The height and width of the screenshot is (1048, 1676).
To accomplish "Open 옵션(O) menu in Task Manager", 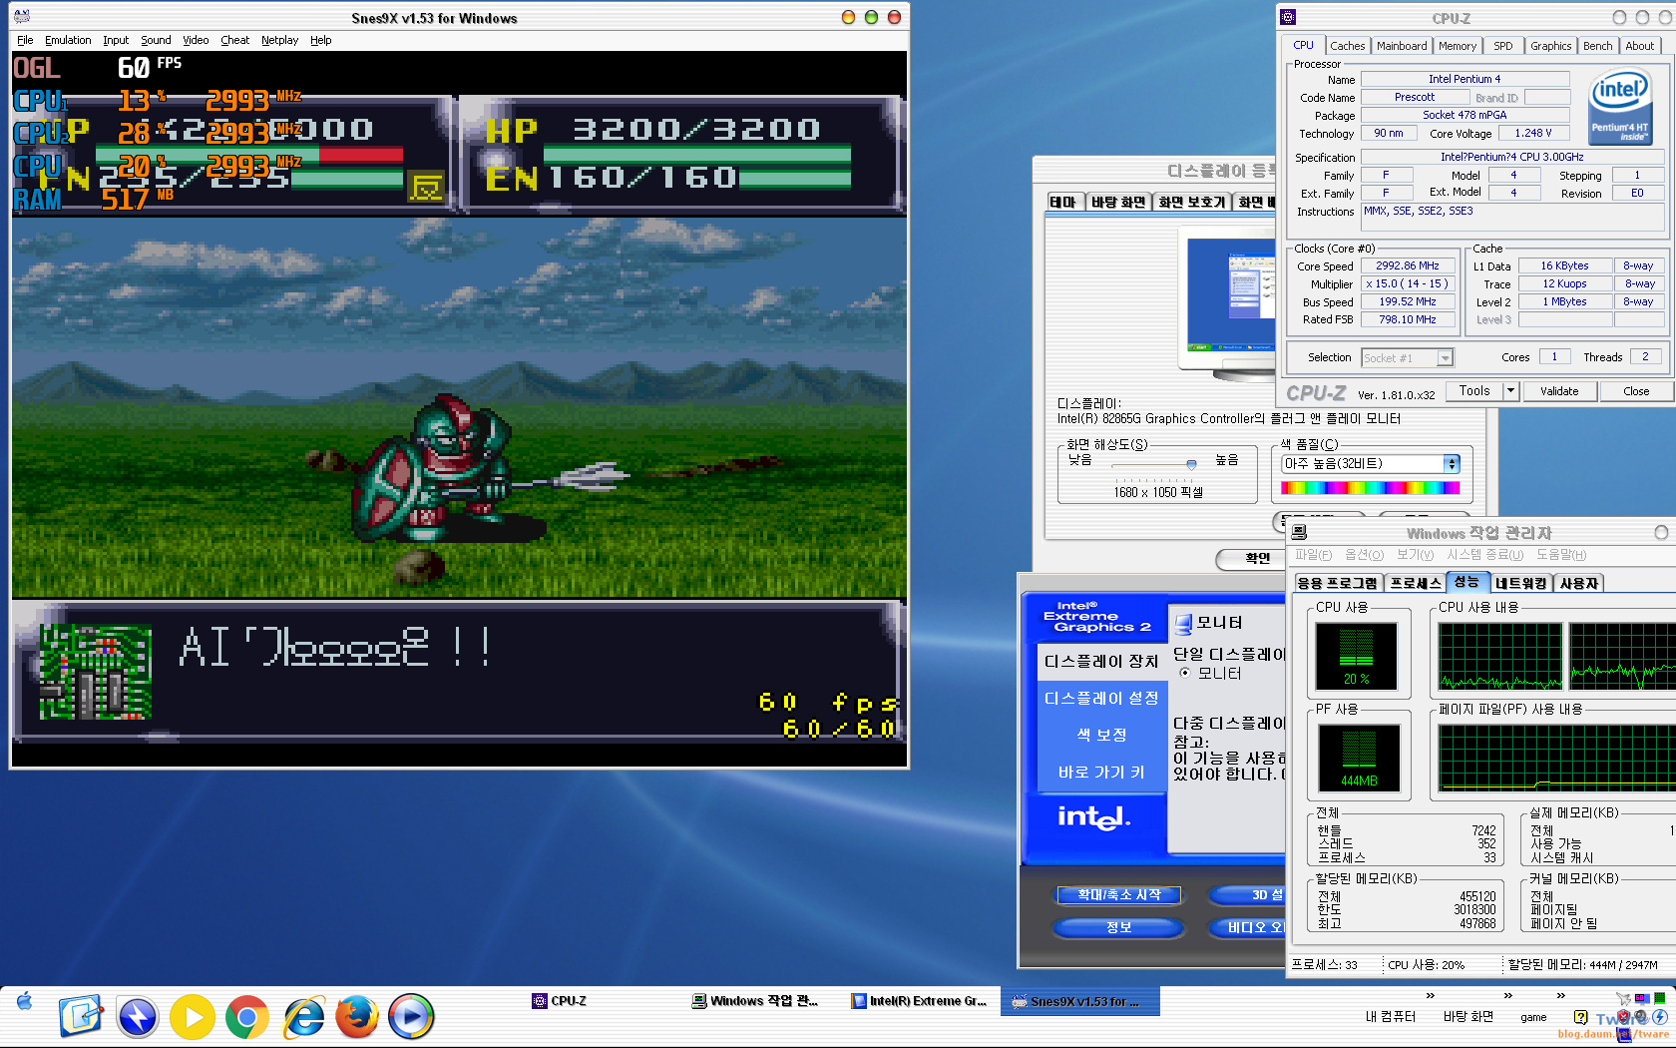I will pos(1364,555).
